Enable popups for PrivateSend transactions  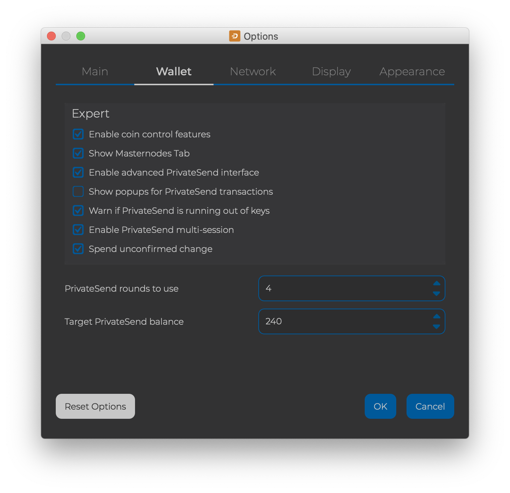tap(78, 191)
